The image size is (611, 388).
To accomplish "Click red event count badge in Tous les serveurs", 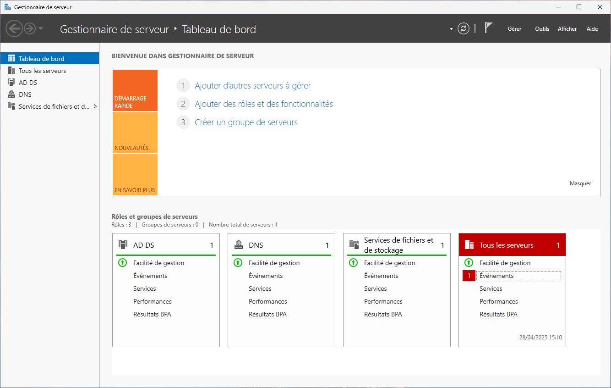I will 469,276.
